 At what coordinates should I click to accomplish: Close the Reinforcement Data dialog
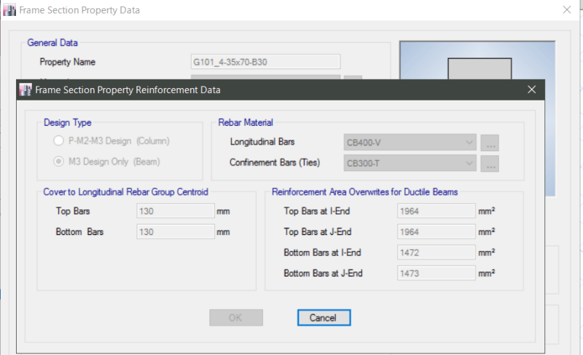click(532, 89)
